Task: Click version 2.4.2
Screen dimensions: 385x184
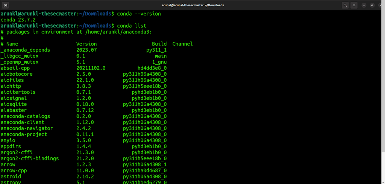Action: (x=83, y=128)
